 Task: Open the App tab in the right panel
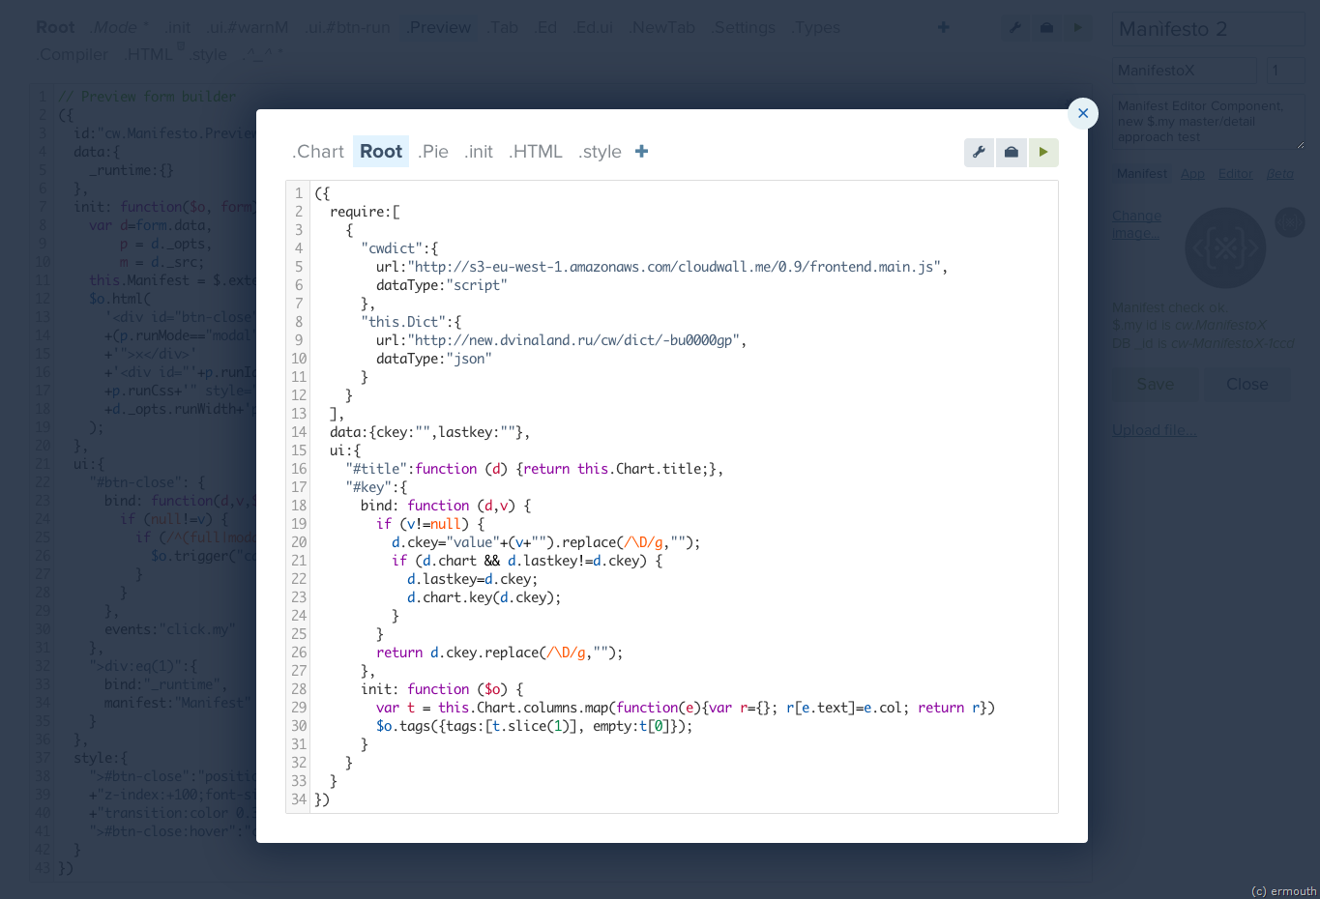point(1192,174)
